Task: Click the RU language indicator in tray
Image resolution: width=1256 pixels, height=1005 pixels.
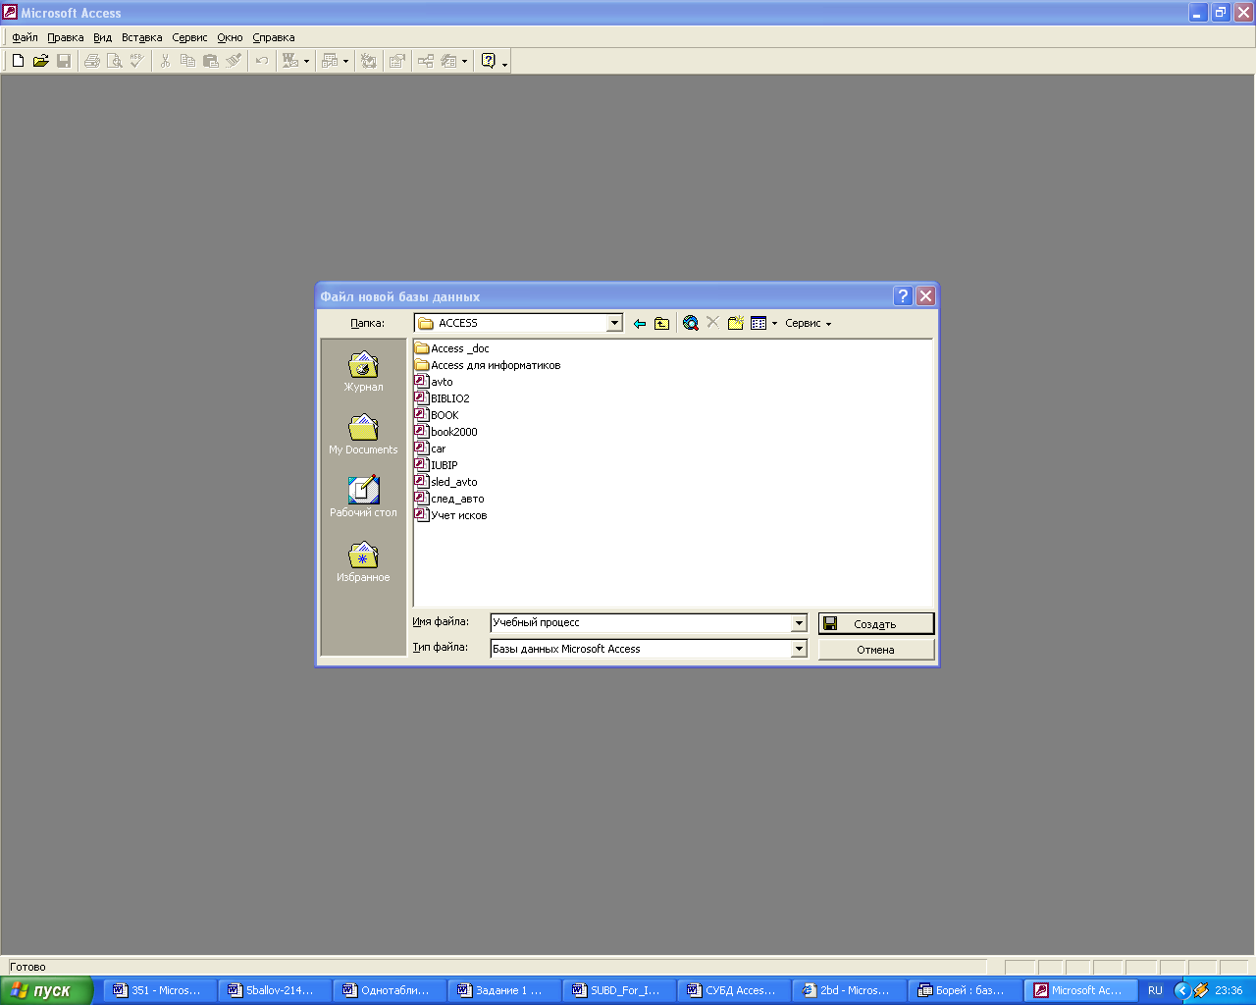Action: [x=1155, y=990]
